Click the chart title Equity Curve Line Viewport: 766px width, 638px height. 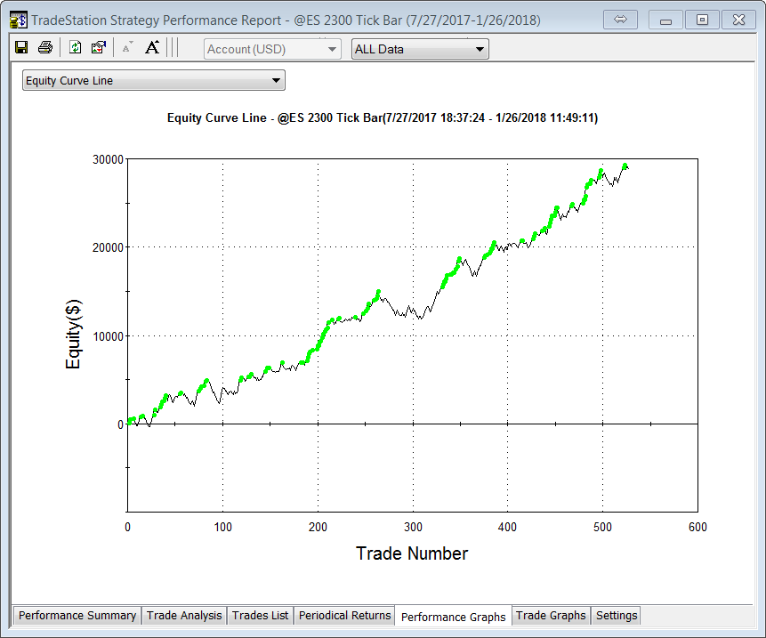click(x=383, y=117)
